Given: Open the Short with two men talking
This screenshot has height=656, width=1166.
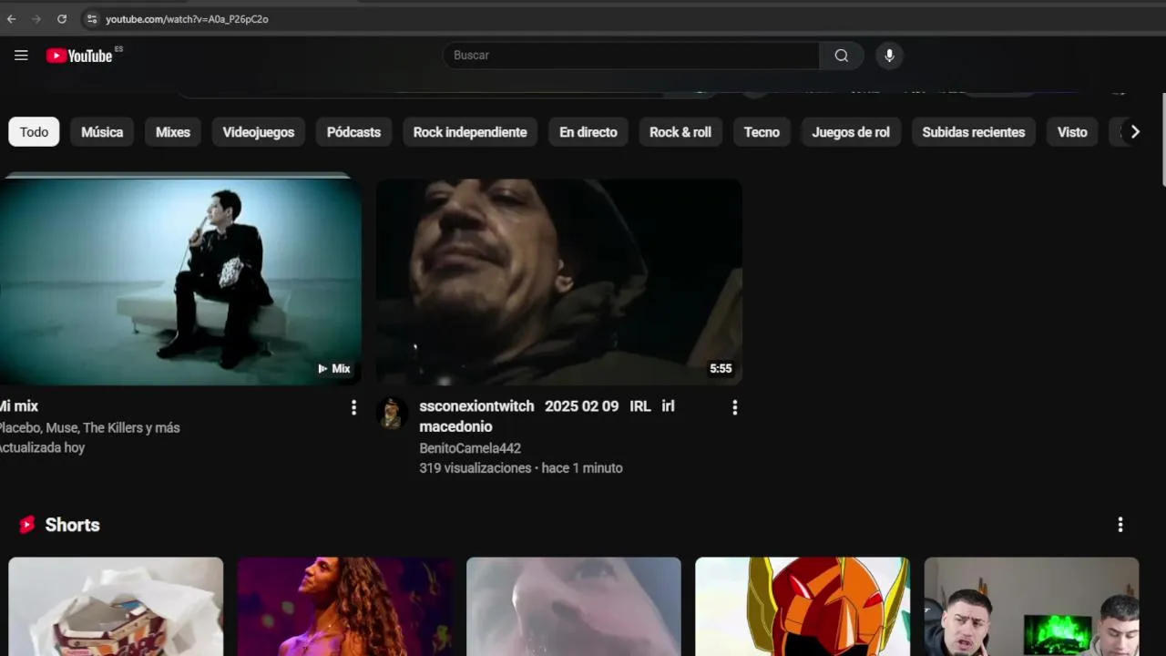Looking at the screenshot, I should [1031, 607].
